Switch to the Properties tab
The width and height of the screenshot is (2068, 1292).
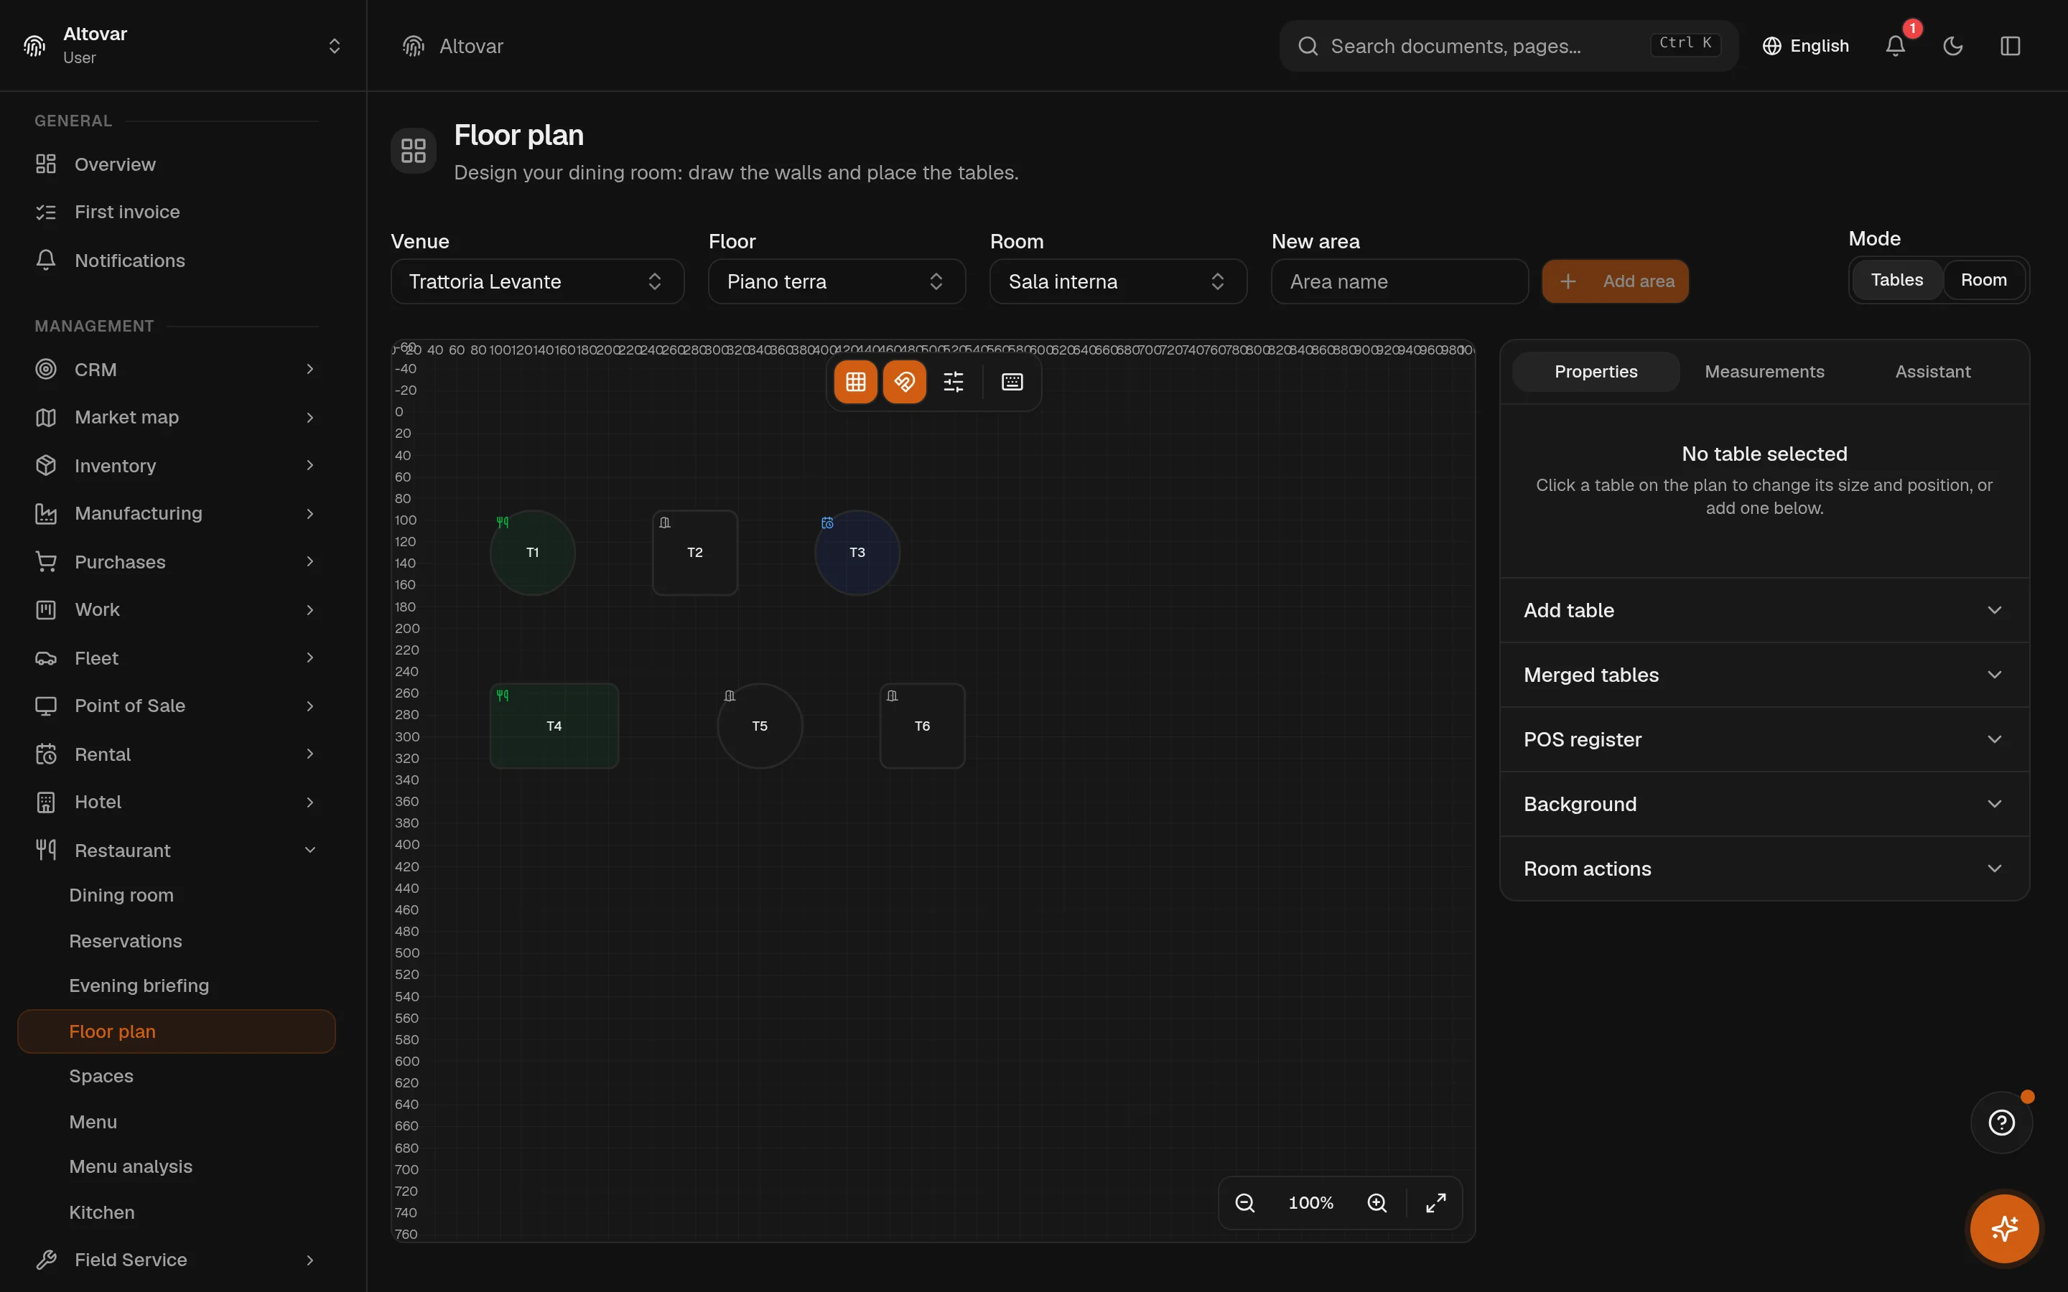[1596, 372]
